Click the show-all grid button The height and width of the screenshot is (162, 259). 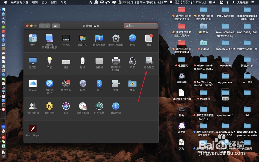(56, 26)
